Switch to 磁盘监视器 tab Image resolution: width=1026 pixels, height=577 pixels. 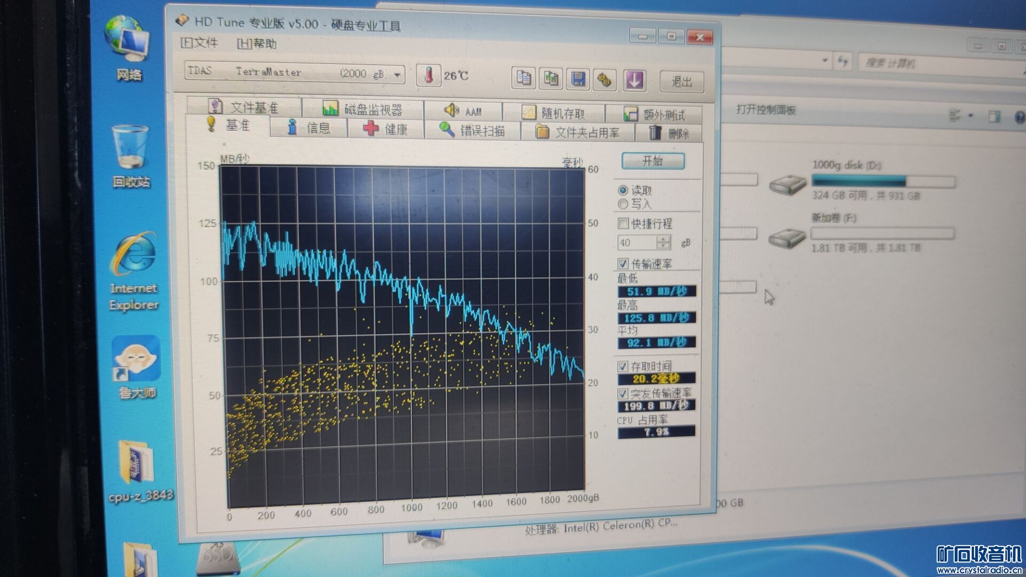tap(363, 110)
